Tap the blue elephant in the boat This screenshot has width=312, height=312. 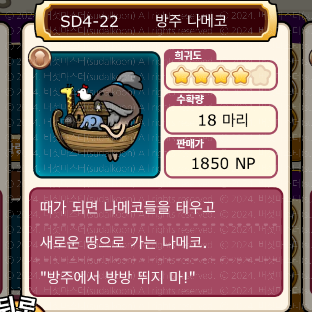(x=91, y=122)
